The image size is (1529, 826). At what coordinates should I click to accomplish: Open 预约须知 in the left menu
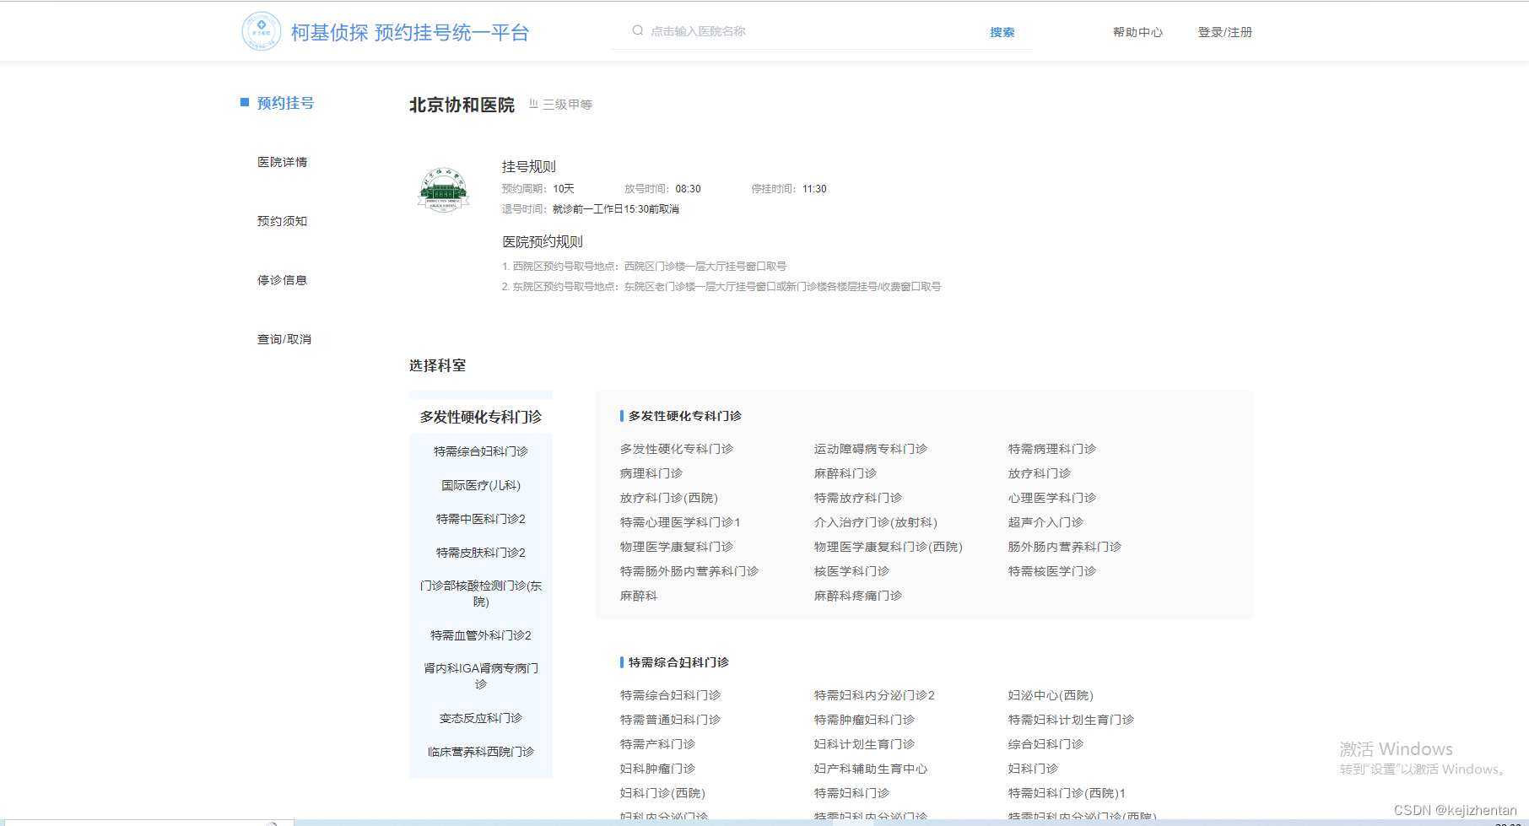(x=283, y=221)
